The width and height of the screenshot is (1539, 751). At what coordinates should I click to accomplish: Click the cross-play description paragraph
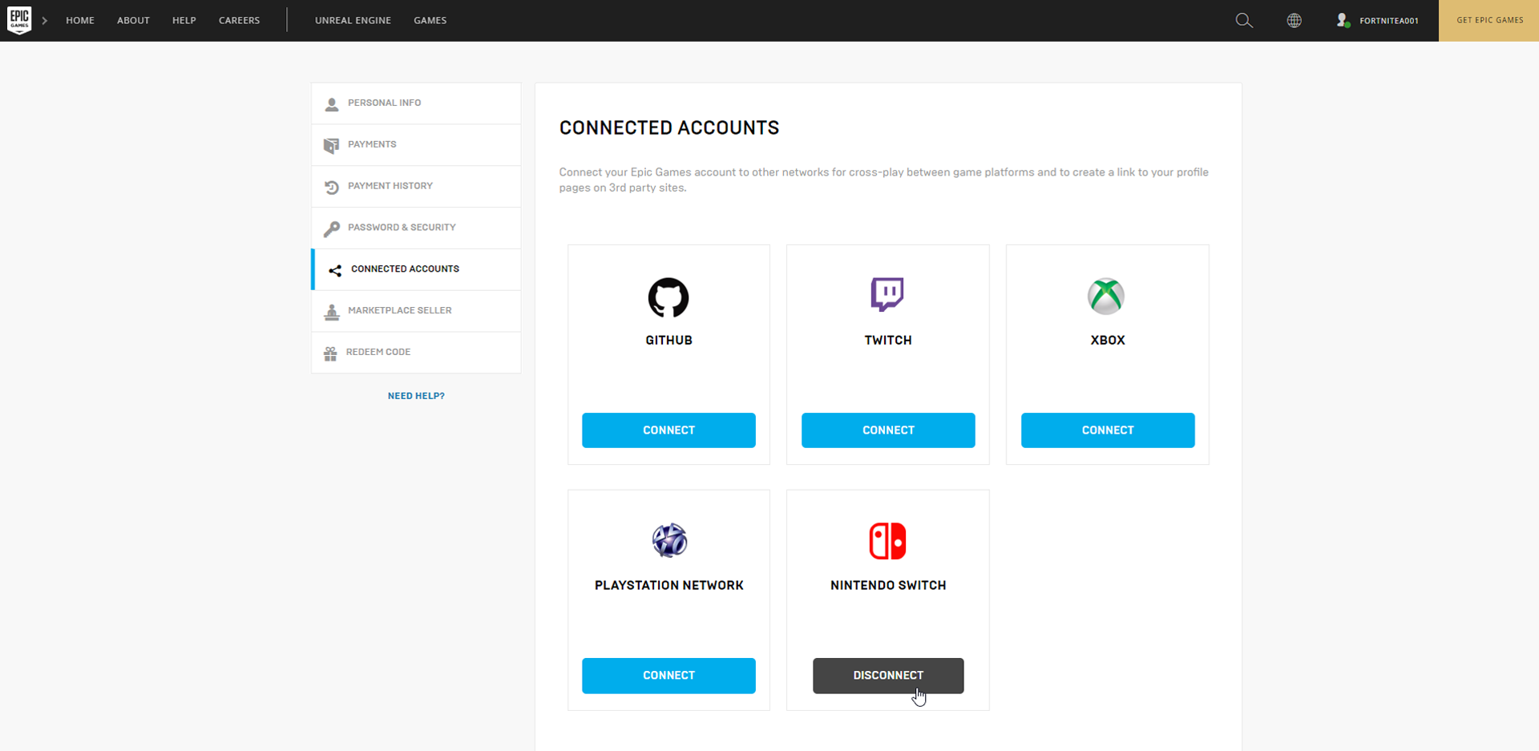coord(883,180)
